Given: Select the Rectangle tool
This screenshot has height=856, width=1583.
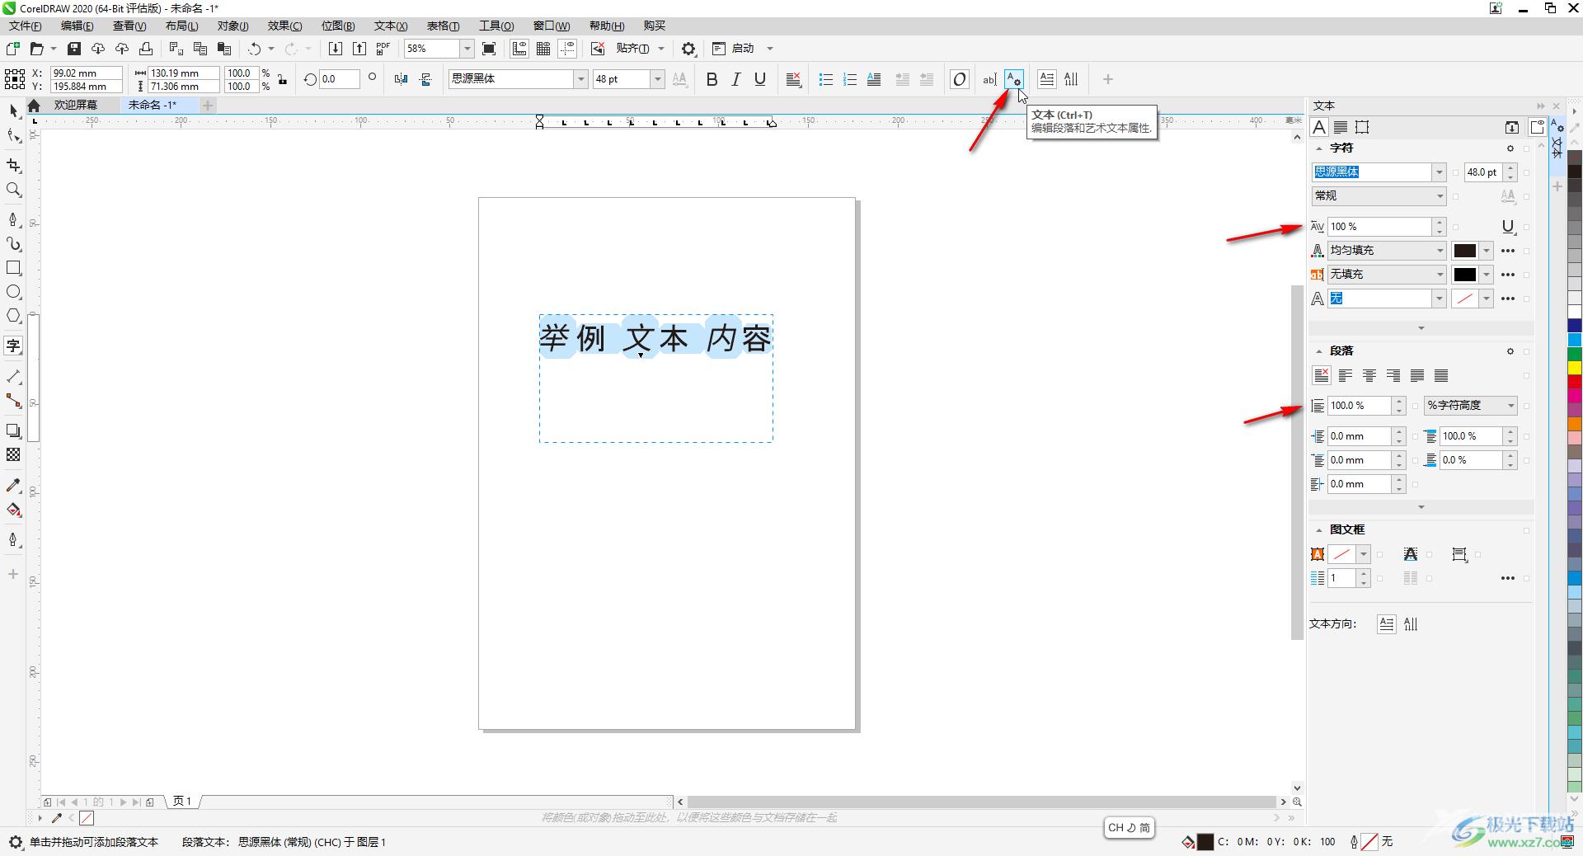Looking at the screenshot, I should click(x=13, y=268).
